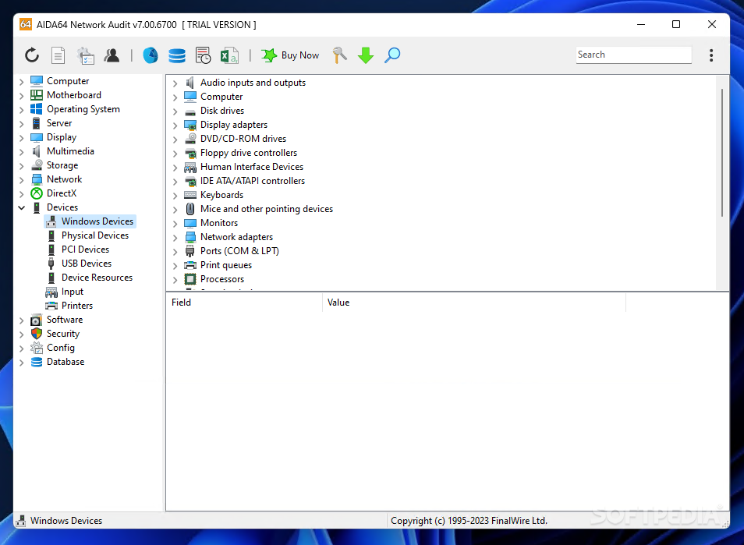744x545 pixels.
Task: Click the Security shield icon
Action: tap(37, 334)
